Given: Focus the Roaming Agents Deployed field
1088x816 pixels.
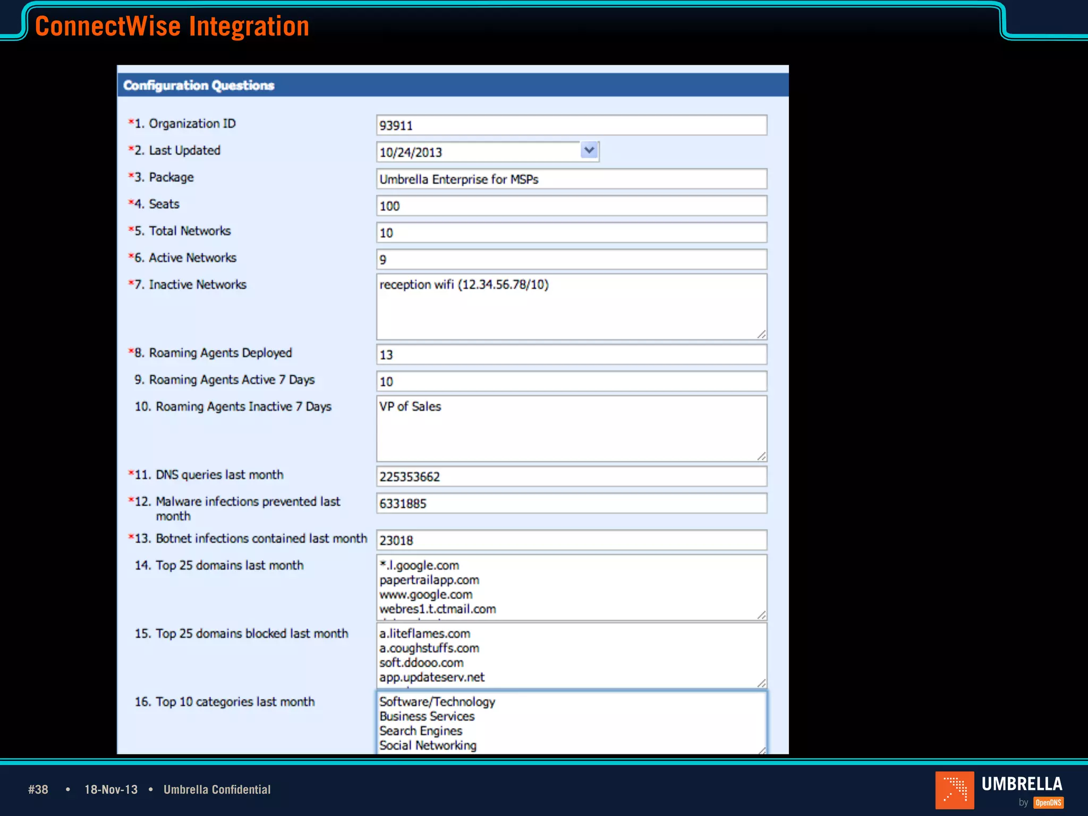Looking at the screenshot, I should (x=571, y=354).
